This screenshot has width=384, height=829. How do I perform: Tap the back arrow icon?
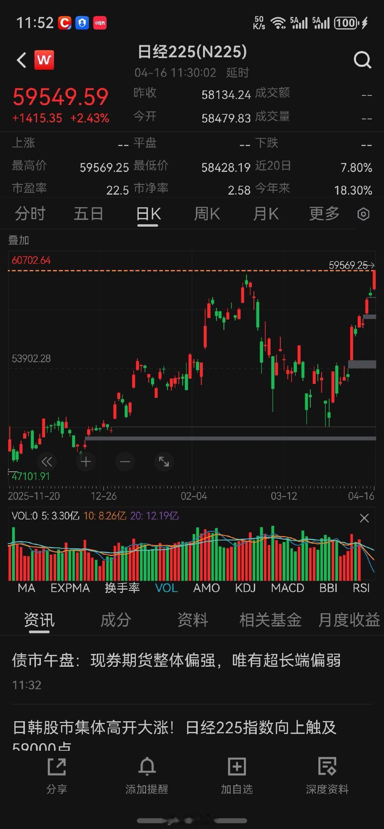pos(22,60)
